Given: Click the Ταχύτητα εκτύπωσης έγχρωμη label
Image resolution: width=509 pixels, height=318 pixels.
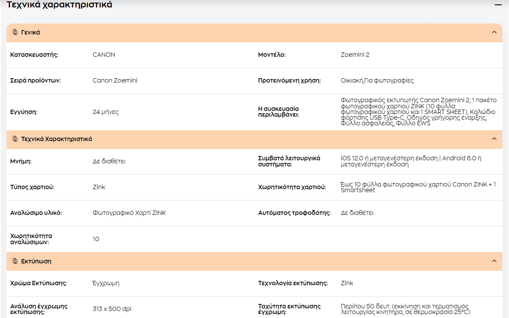Looking at the screenshot, I should point(289,309).
